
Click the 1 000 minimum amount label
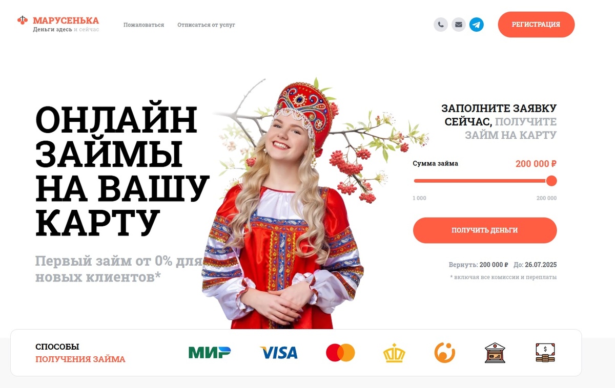point(420,198)
